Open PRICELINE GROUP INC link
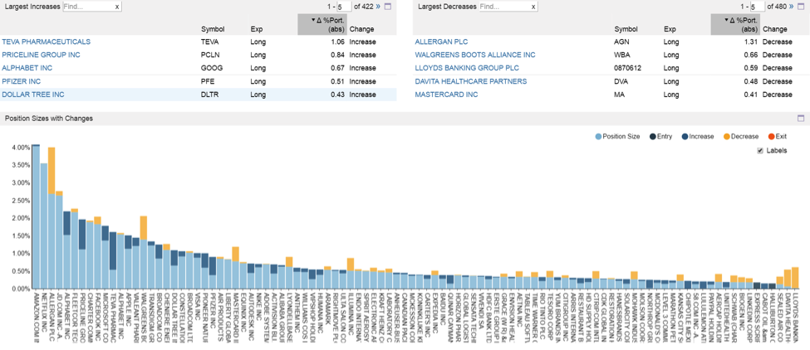Screen dimensions: 810x350 tap(41, 55)
